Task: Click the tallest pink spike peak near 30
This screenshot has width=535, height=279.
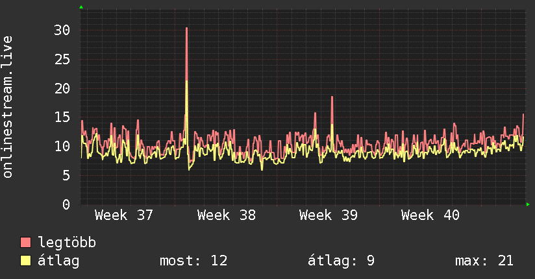Action: click(x=186, y=29)
